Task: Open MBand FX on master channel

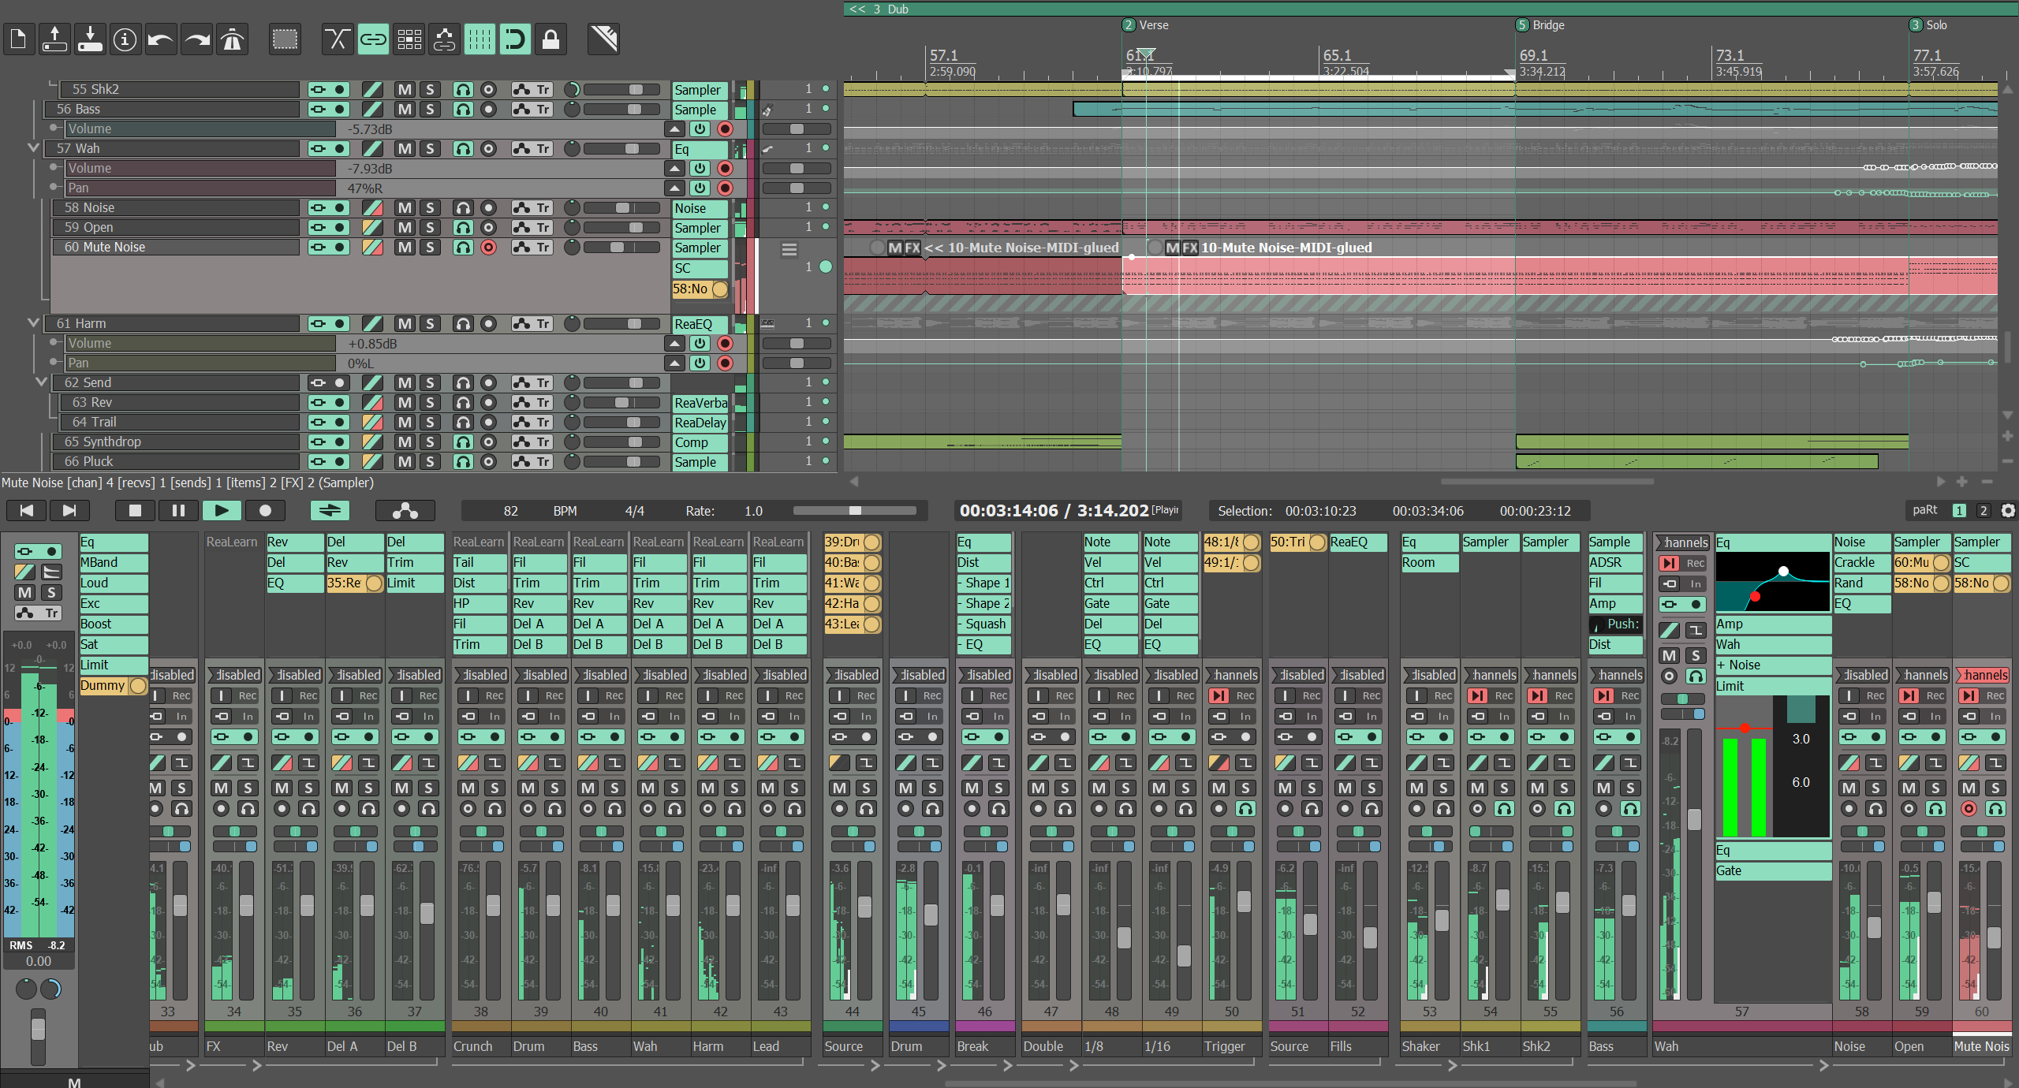Action: [x=114, y=562]
